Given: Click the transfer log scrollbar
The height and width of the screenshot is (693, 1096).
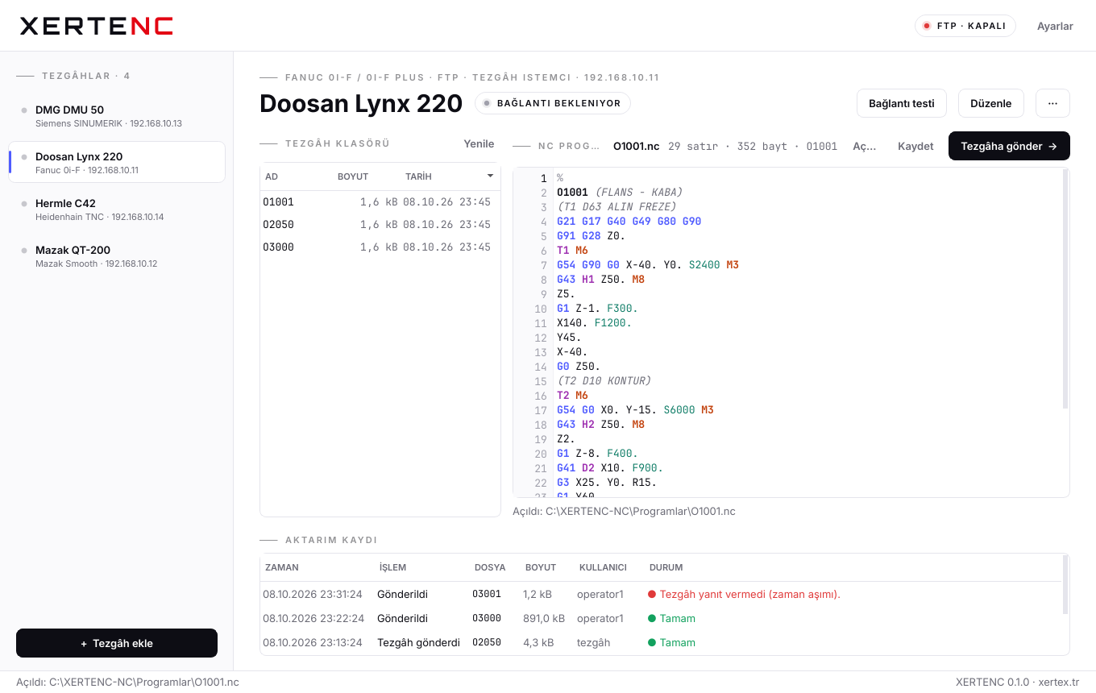Looking at the screenshot, I should point(1065,585).
